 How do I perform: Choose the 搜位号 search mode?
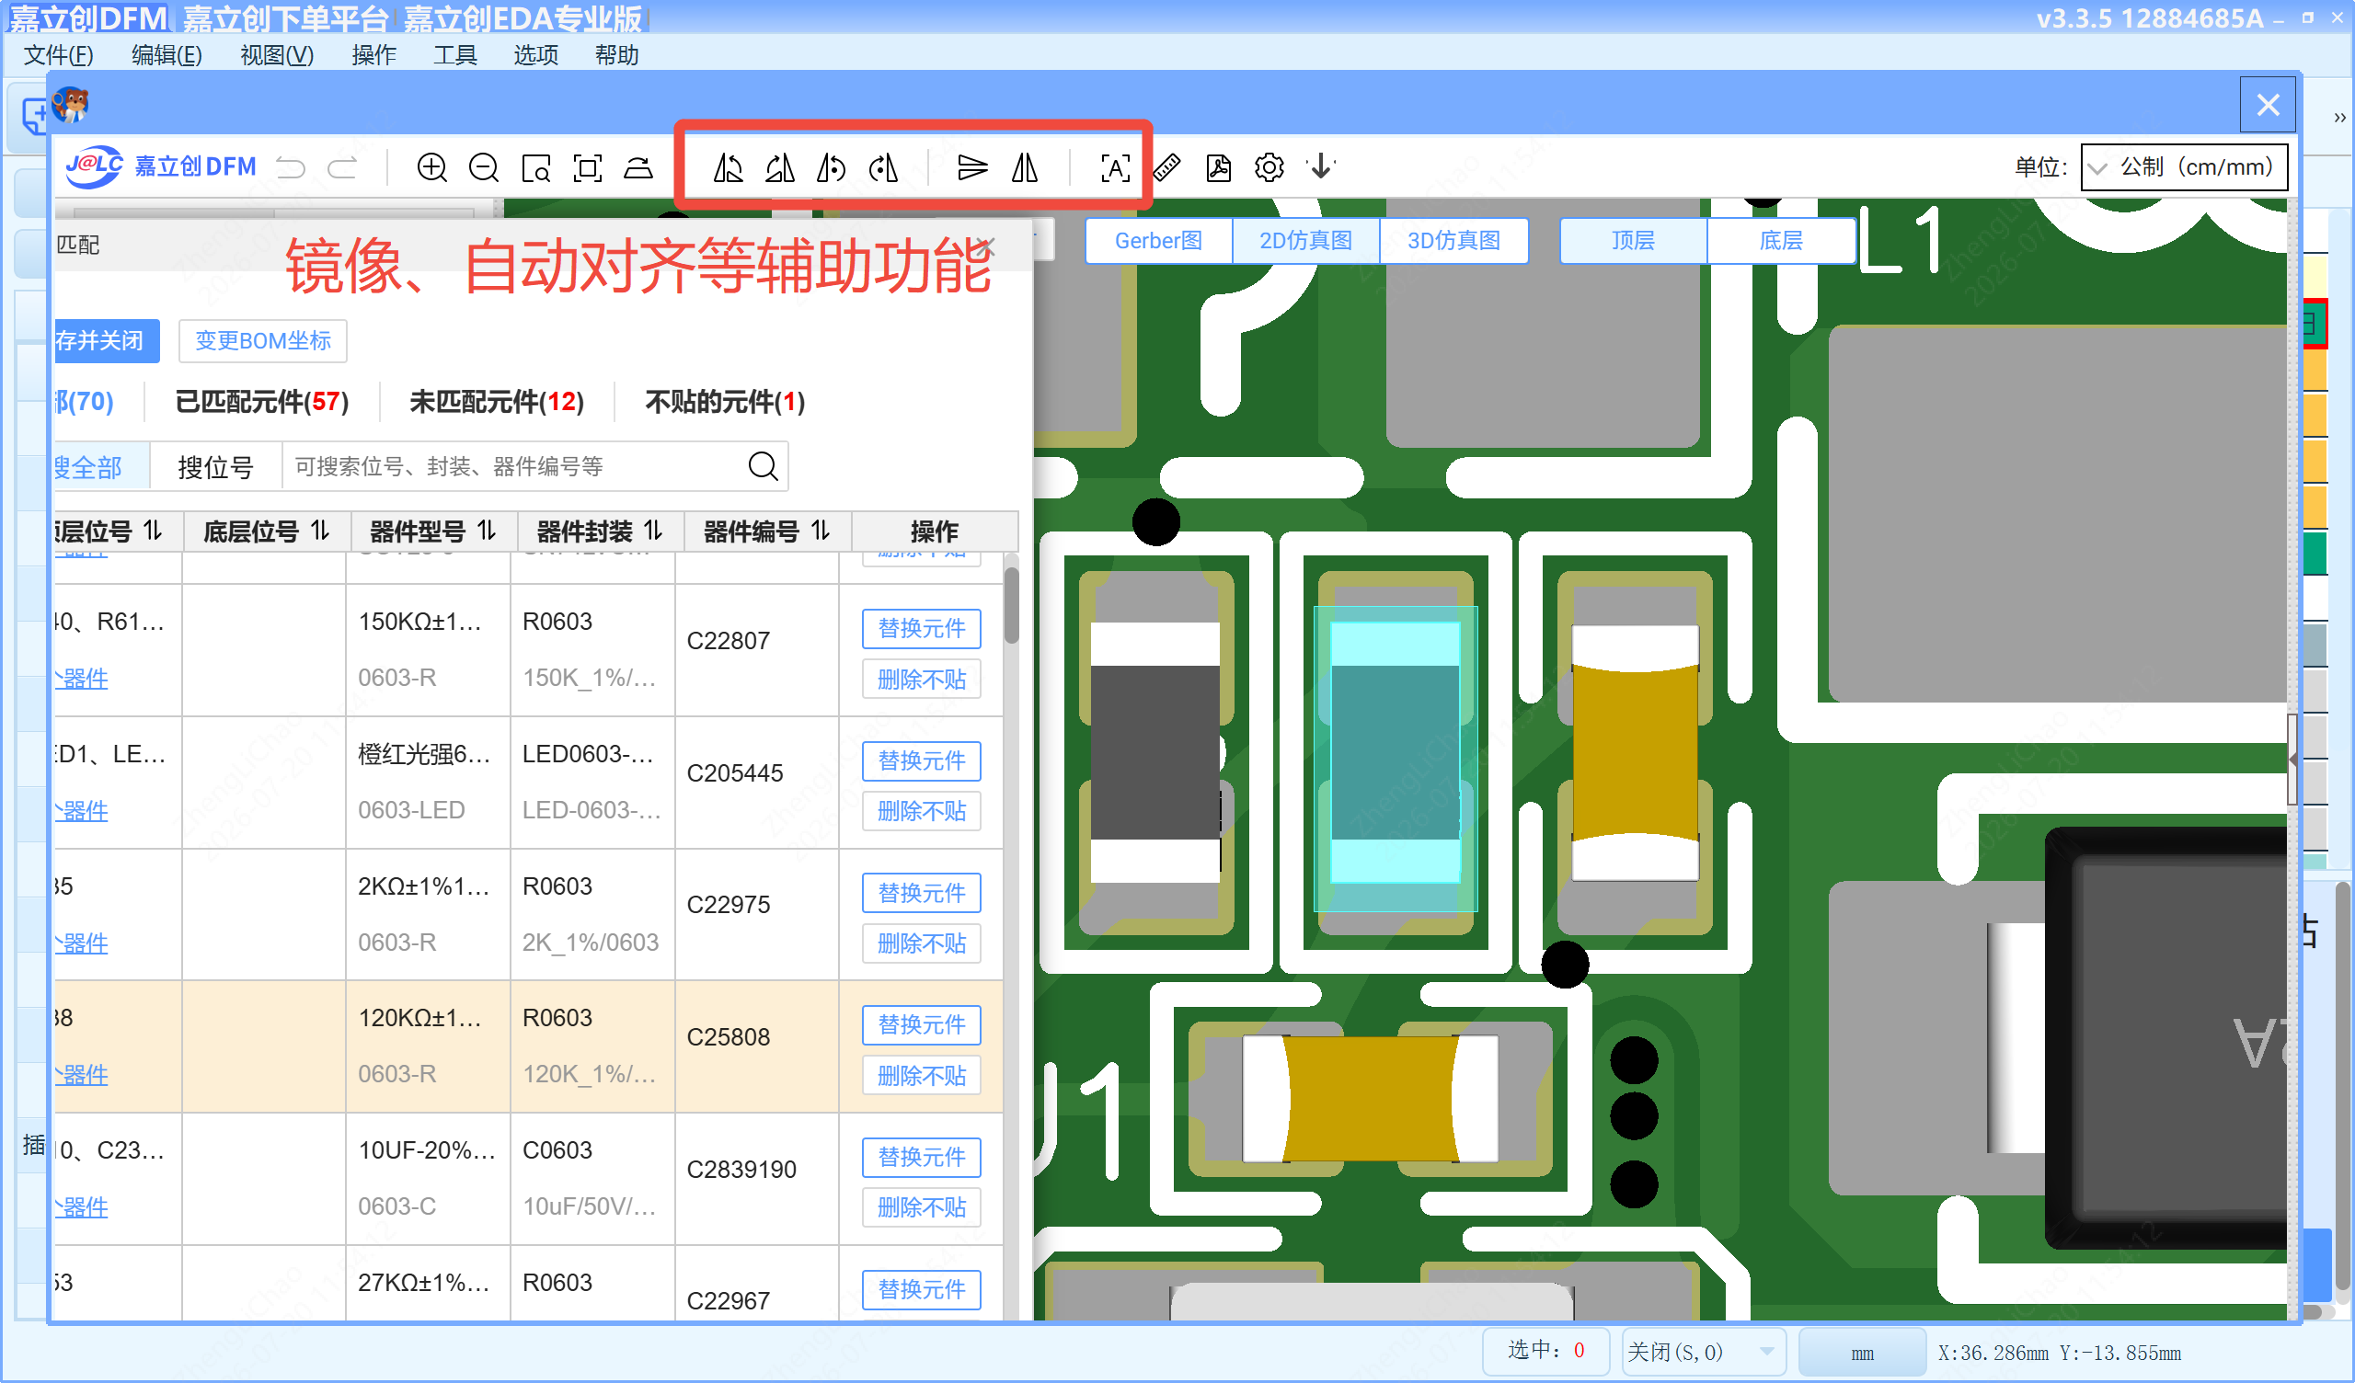216,466
